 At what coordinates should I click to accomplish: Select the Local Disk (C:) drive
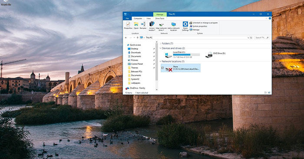(182, 55)
